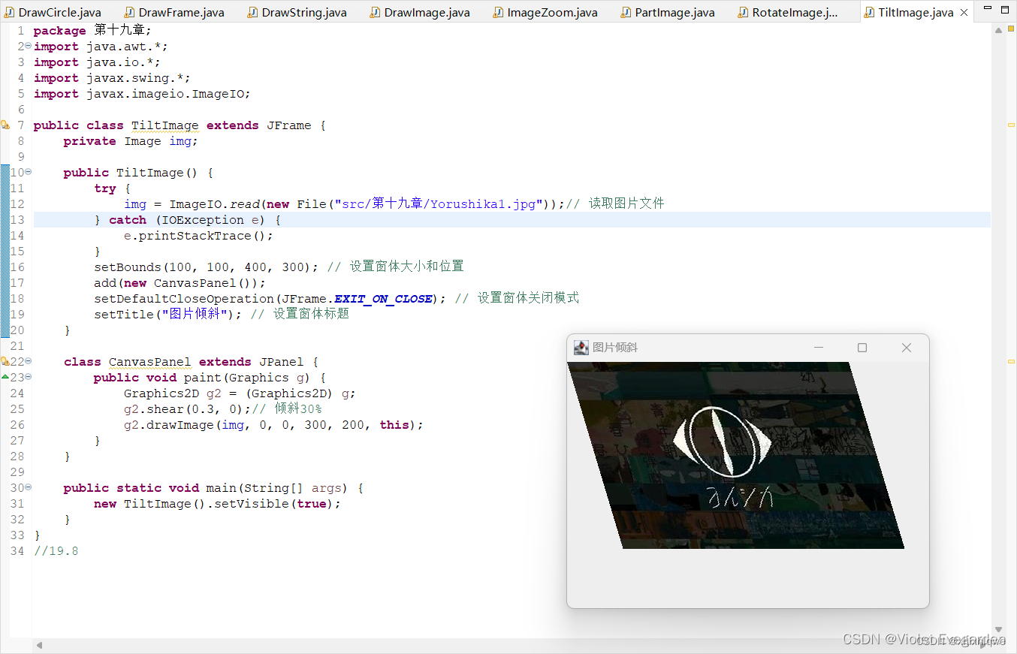Click the Java cup icon in 图片倾斜 window title
This screenshot has height=654, width=1017.
click(581, 348)
